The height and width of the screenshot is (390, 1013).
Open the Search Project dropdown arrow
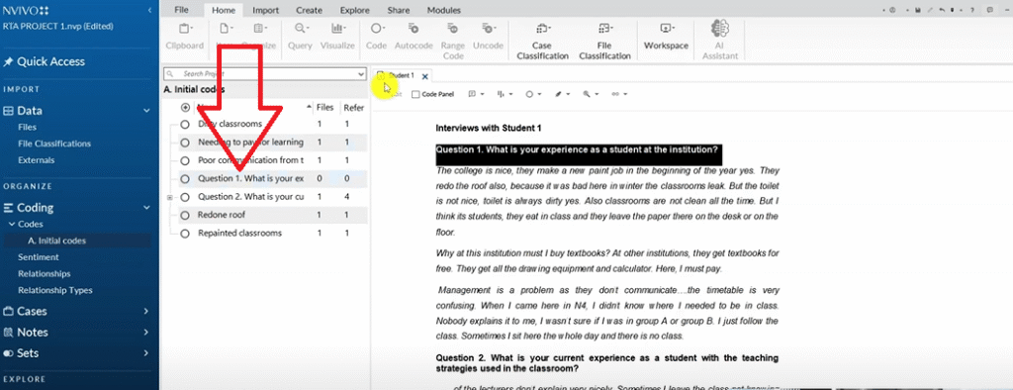click(x=361, y=74)
